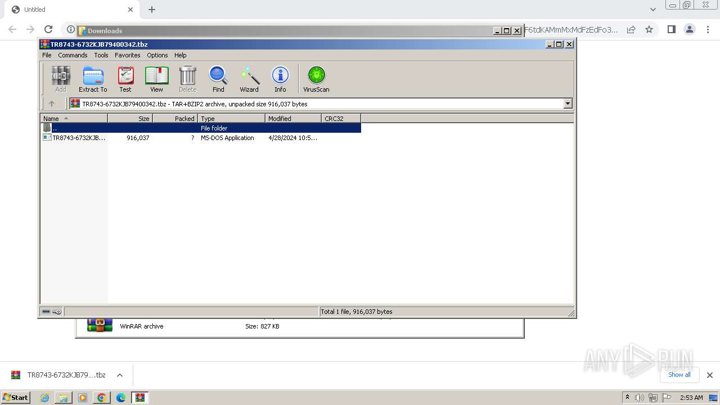Click the 'MS-DOS Application' type cell
720x405 pixels.
(x=227, y=138)
